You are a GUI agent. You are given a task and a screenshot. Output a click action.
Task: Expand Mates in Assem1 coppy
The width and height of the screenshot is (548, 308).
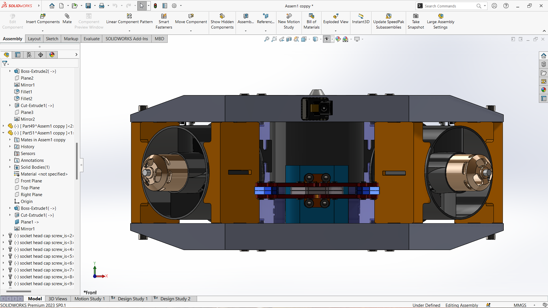(x=10, y=140)
